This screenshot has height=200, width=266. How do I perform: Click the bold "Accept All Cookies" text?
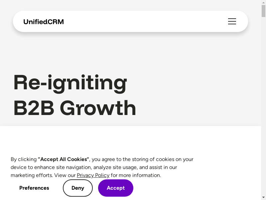(x=64, y=159)
